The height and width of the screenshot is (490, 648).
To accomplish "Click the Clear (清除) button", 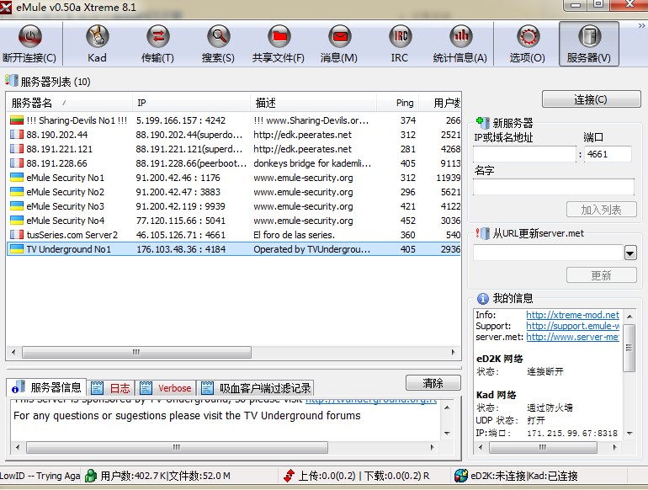I will click(x=433, y=383).
